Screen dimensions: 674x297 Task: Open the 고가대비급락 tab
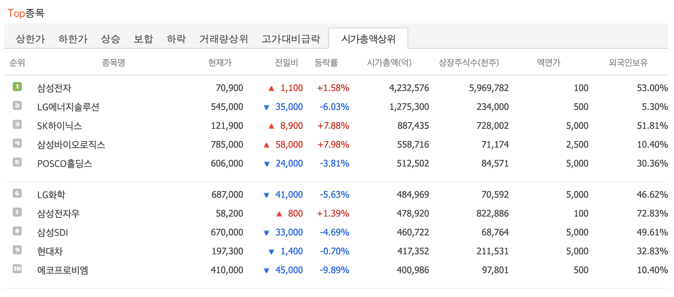pos(291,39)
